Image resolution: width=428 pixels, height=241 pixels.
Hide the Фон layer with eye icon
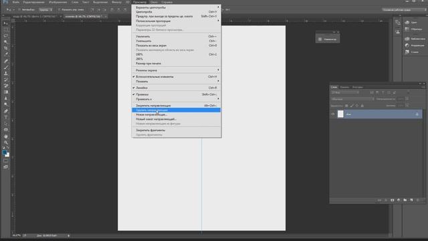(333, 114)
